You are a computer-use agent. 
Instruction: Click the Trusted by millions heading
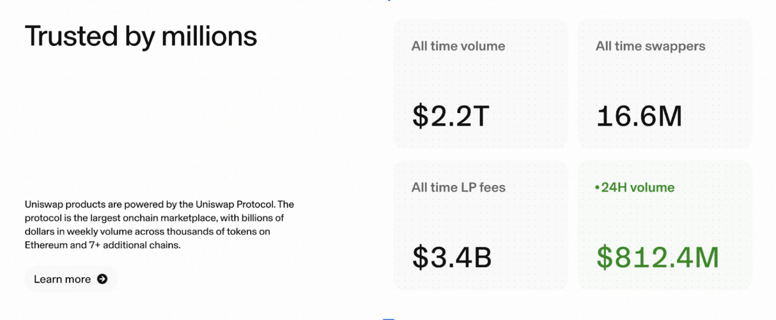tap(141, 37)
